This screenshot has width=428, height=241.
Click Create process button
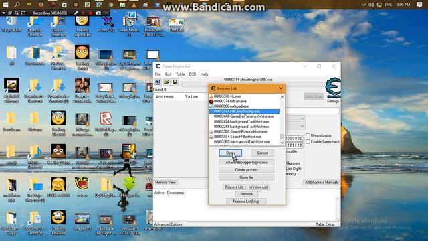coord(247,170)
